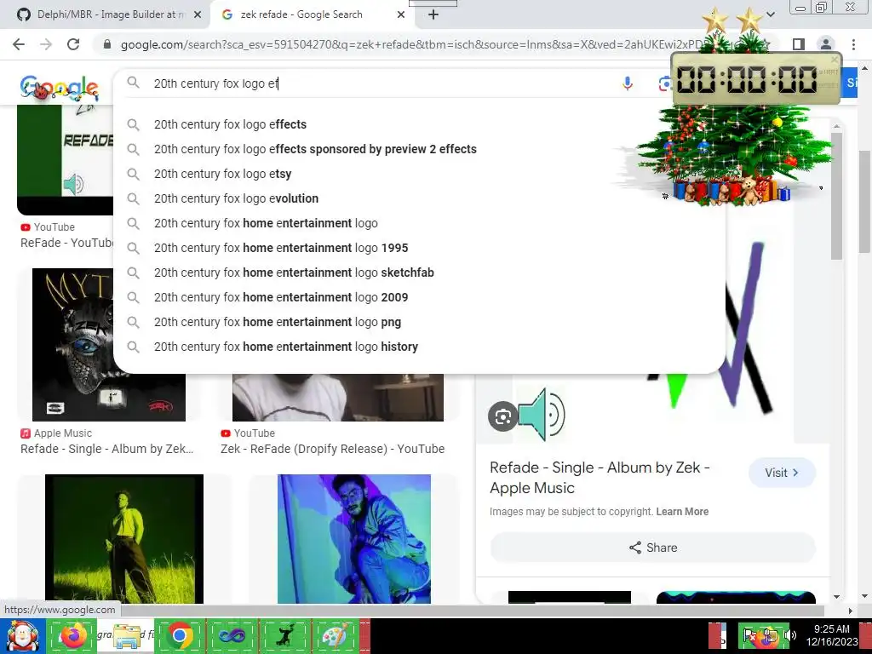This screenshot has height=654, width=872.
Task: Open the 'ReFade - YouTube' result link
Action: click(66, 243)
